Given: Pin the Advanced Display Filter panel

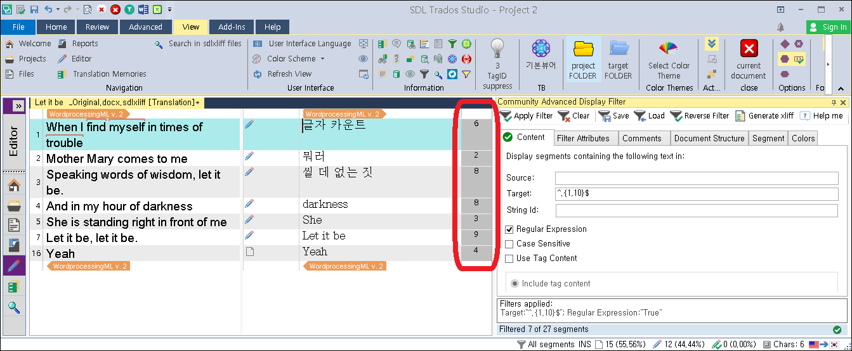Looking at the screenshot, I should 834,102.
